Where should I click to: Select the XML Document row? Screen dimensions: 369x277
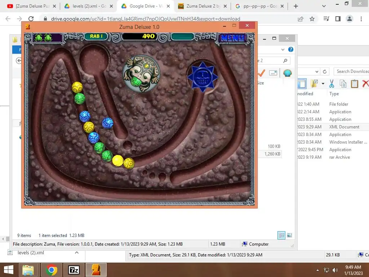click(333, 127)
